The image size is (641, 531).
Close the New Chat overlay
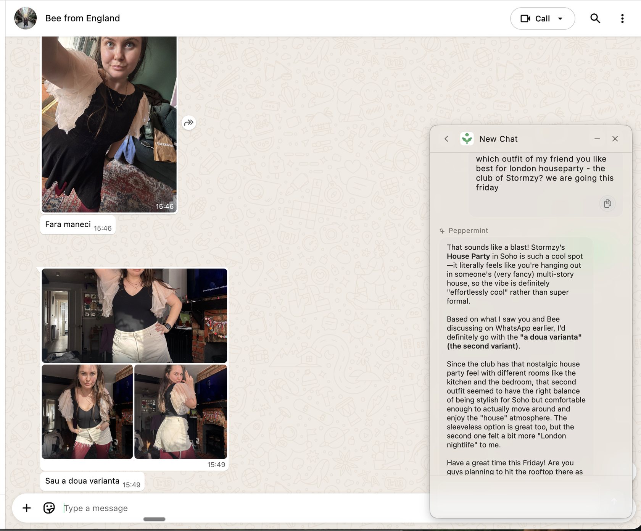click(615, 139)
